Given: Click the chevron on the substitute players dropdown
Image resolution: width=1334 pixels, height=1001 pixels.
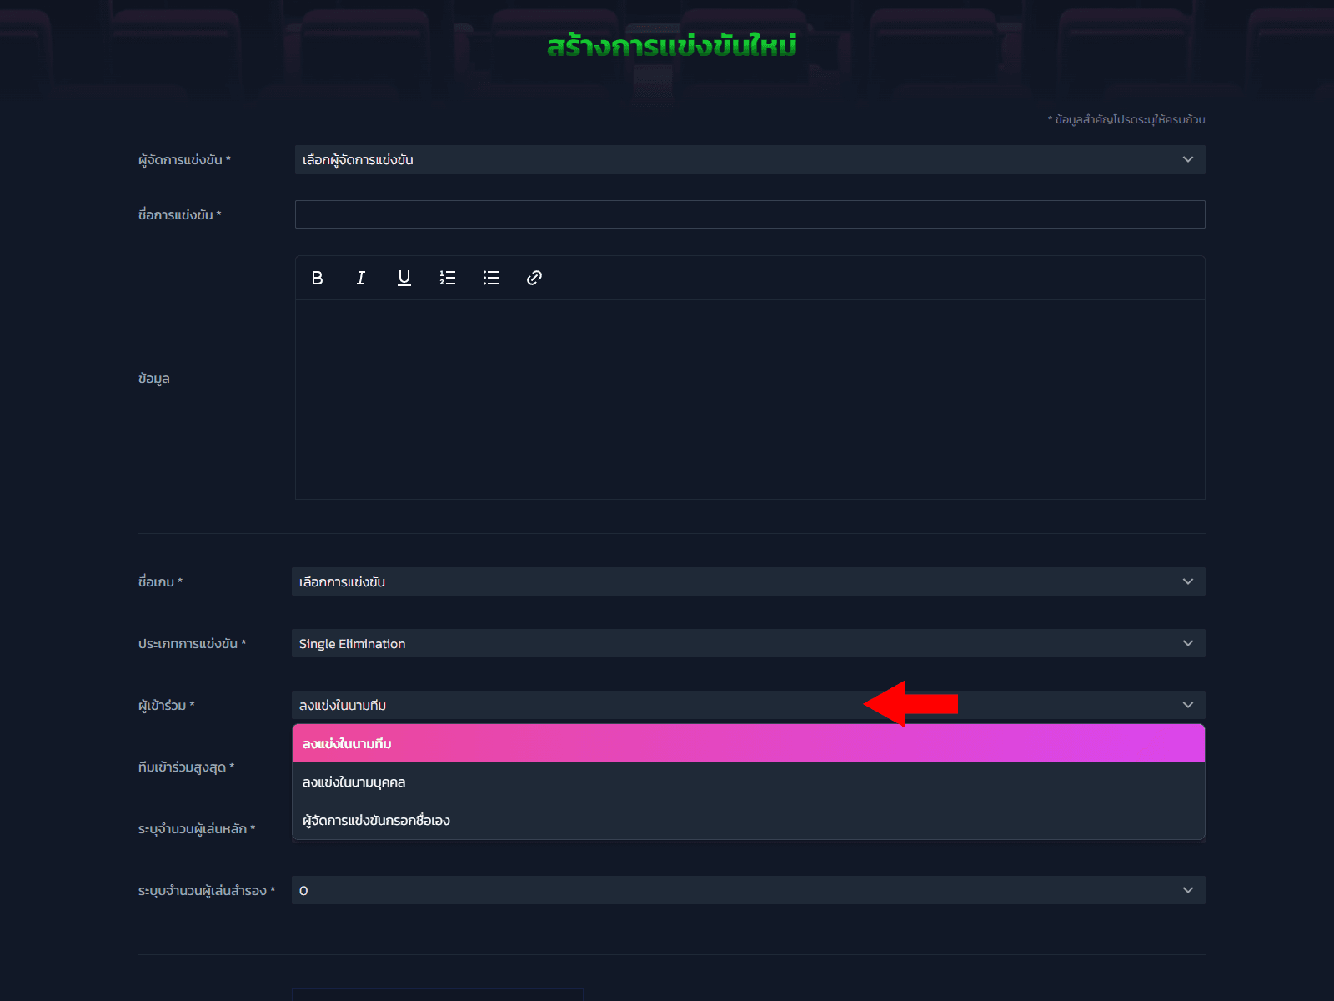Looking at the screenshot, I should (1188, 890).
